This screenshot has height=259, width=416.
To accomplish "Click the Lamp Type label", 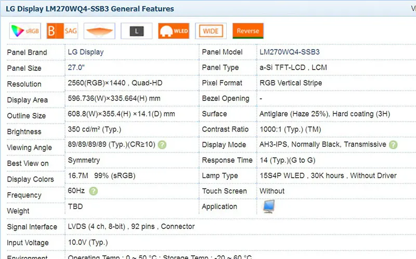I will 220,176.
